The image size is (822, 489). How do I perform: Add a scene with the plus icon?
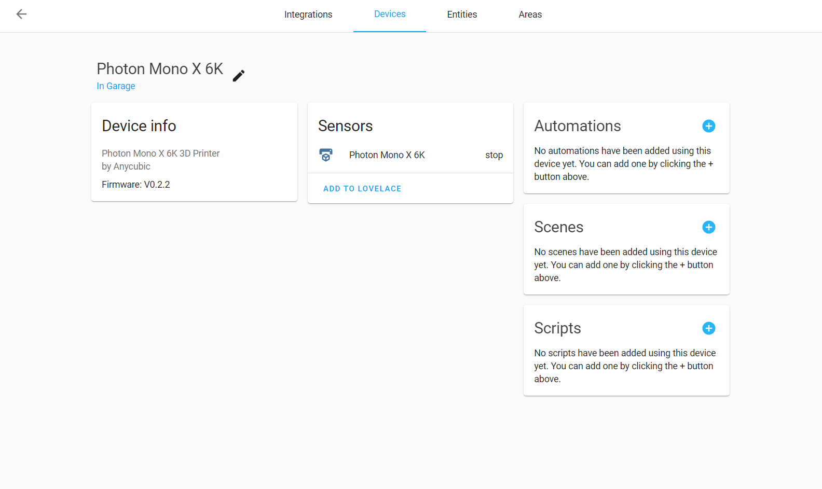pos(708,227)
